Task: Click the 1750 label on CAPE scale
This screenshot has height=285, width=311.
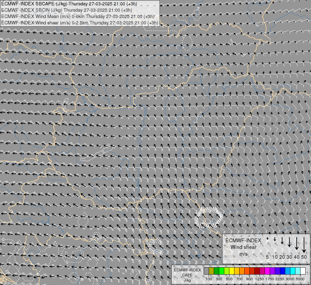Action: [x=270, y=279]
